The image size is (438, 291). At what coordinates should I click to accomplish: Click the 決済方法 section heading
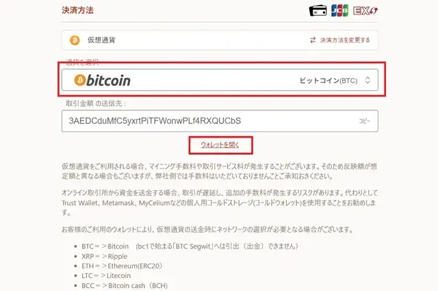coord(77,10)
